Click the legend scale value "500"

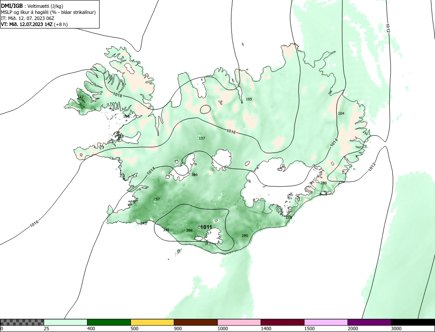pyautogui.click(x=134, y=329)
